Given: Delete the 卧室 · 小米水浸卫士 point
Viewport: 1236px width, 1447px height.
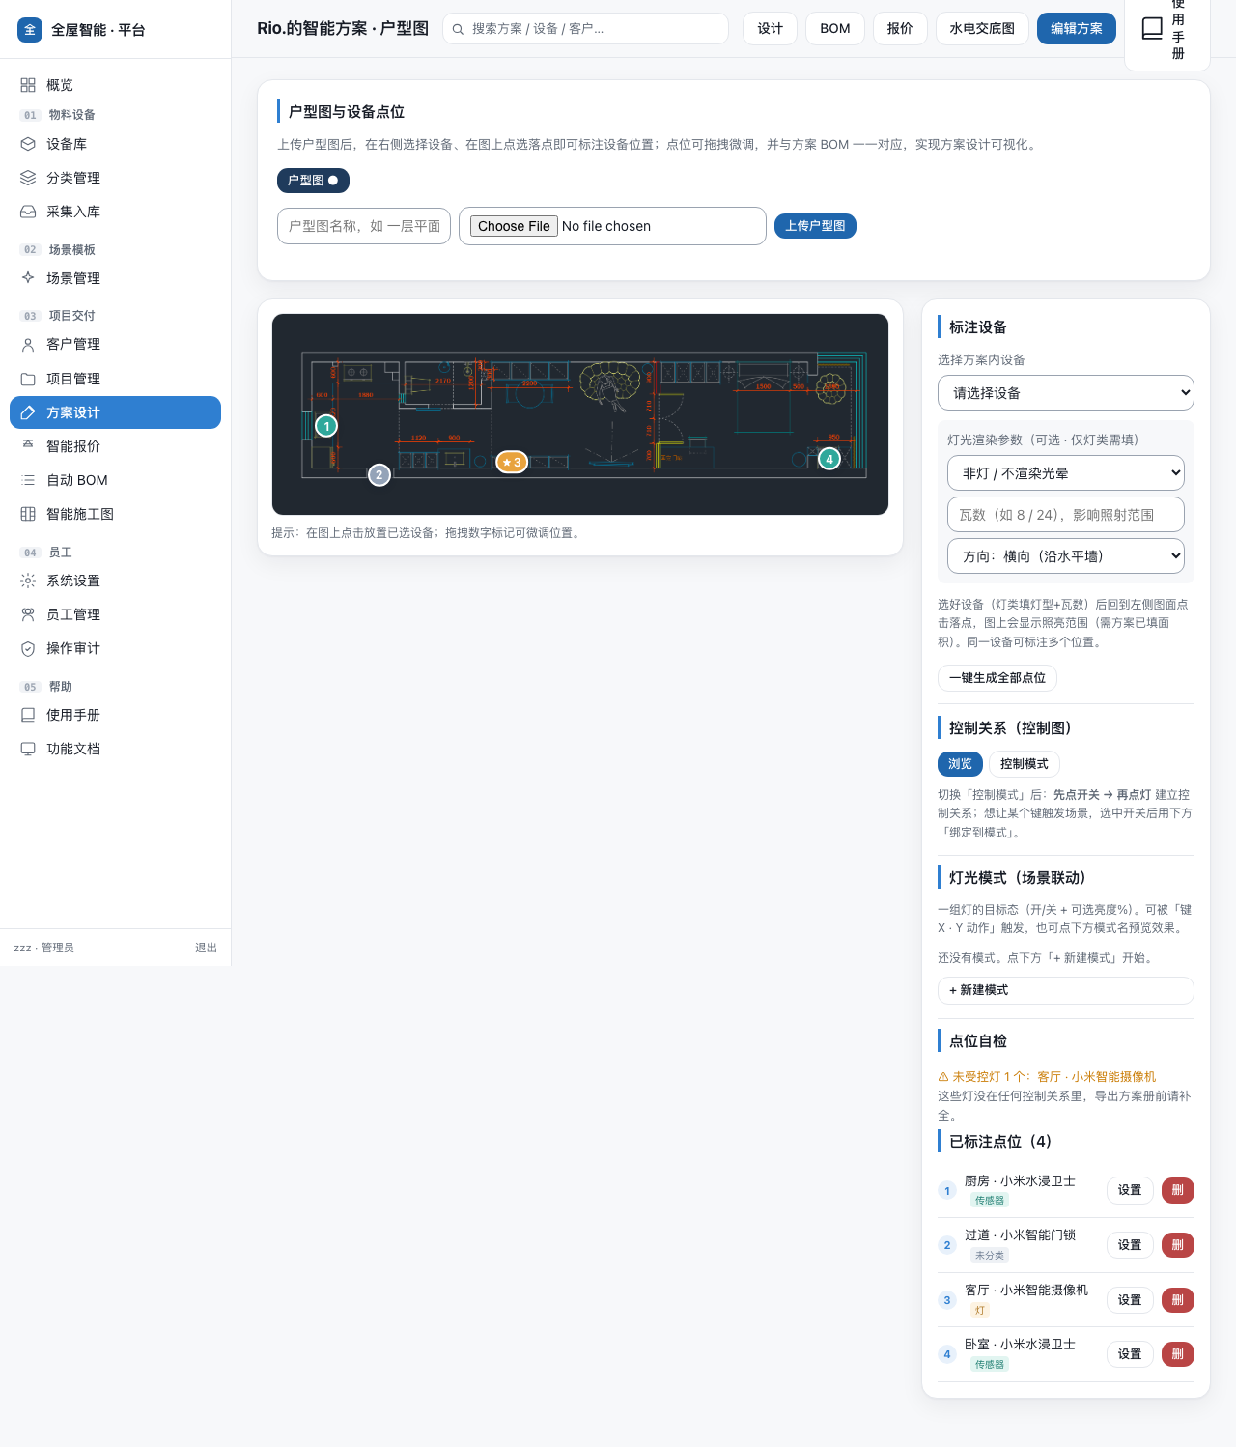Looking at the screenshot, I should point(1178,1354).
